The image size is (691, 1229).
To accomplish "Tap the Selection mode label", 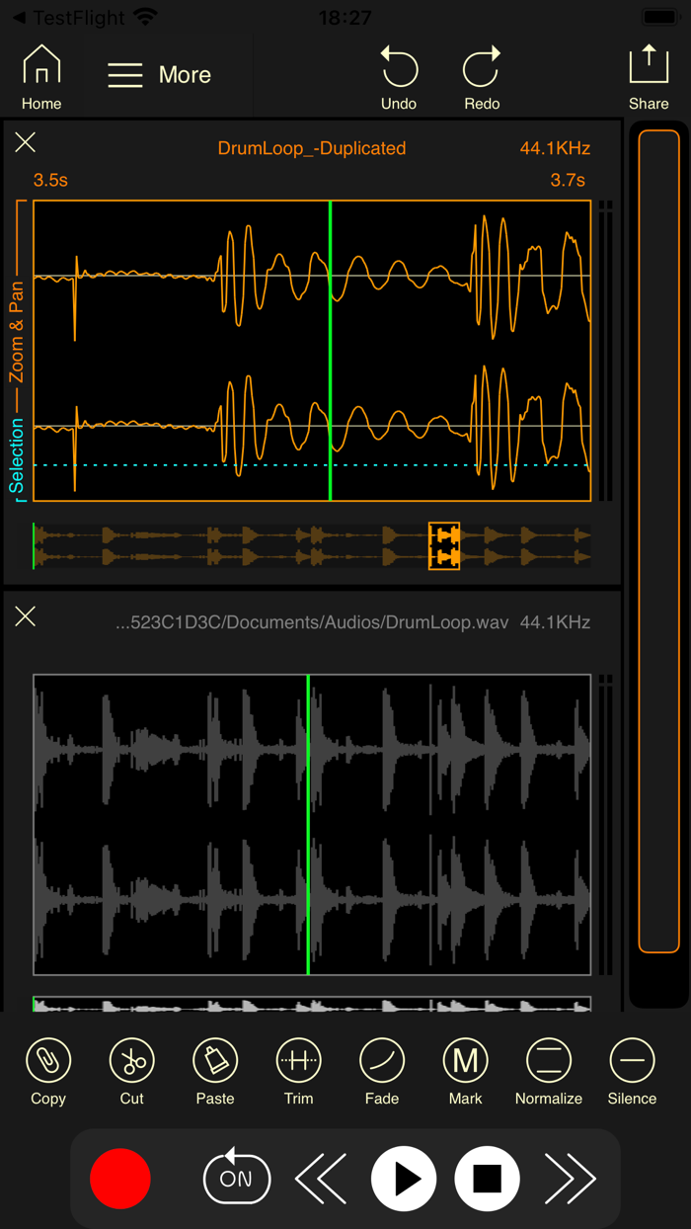I will pyautogui.click(x=17, y=454).
